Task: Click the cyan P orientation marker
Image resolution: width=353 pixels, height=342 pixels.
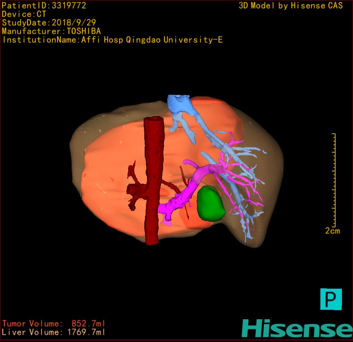Action: click(331, 299)
